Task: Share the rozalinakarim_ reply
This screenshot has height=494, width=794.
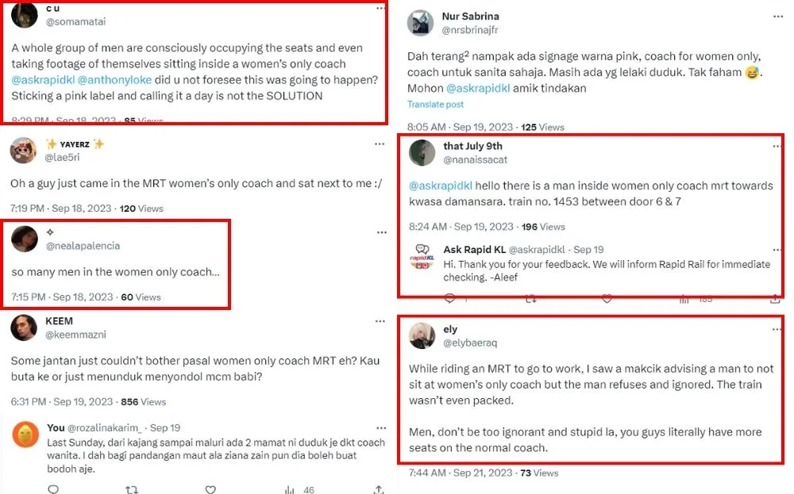Action: [x=377, y=489]
